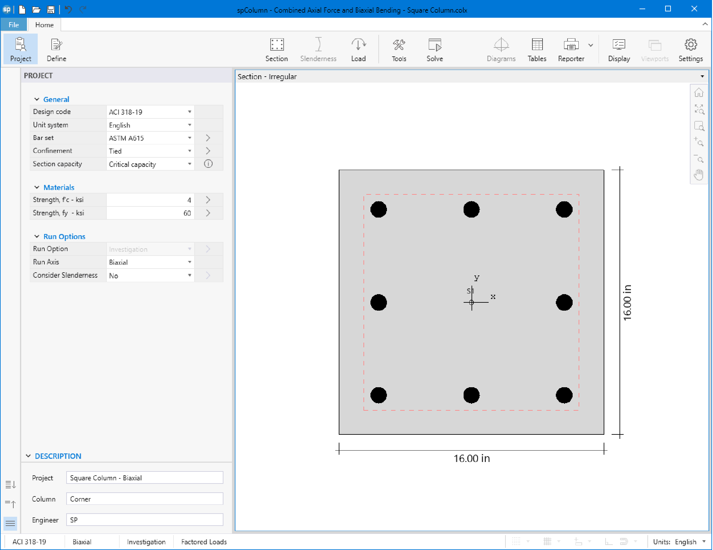Click Investigation in the status bar
This screenshot has height=550, width=713.
pyautogui.click(x=146, y=542)
